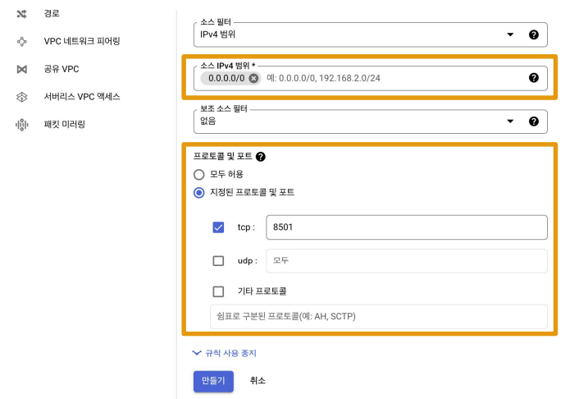Click the 만들기 button
The image size is (588, 399).
(x=213, y=381)
